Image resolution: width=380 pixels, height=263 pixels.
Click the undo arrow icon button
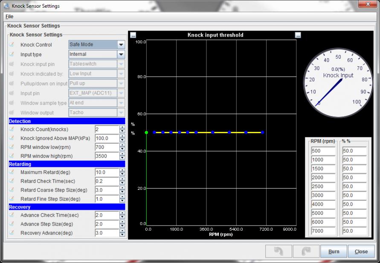(x=279, y=252)
